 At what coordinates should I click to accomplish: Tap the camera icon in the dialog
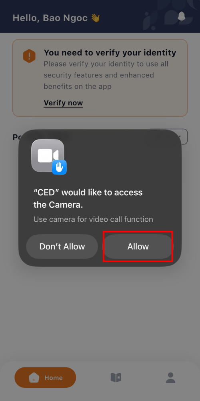[x=48, y=156]
